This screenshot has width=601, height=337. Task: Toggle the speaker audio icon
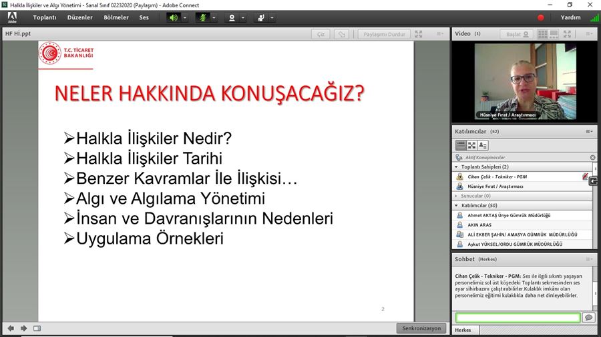pyautogui.click(x=174, y=18)
